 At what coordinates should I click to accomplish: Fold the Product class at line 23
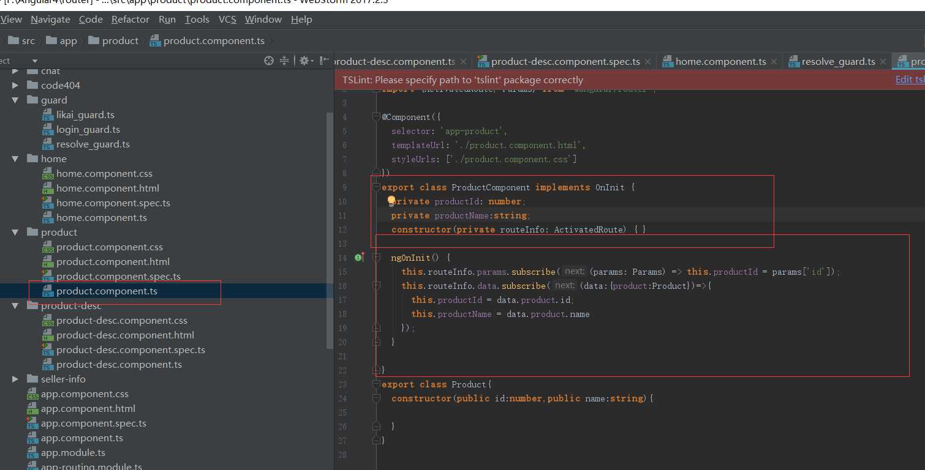(x=377, y=384)
